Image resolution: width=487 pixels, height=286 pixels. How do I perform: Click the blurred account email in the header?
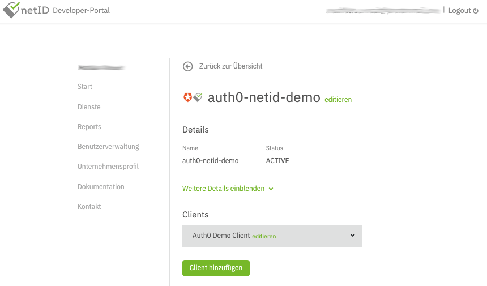(383, 11)
